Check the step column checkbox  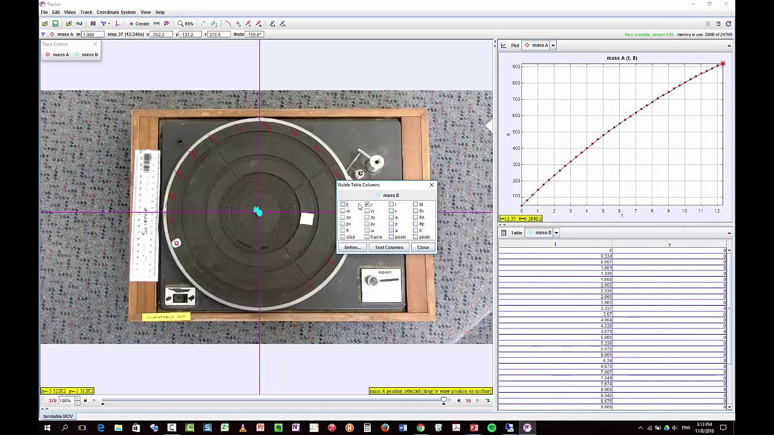click(x=343, y=237)
